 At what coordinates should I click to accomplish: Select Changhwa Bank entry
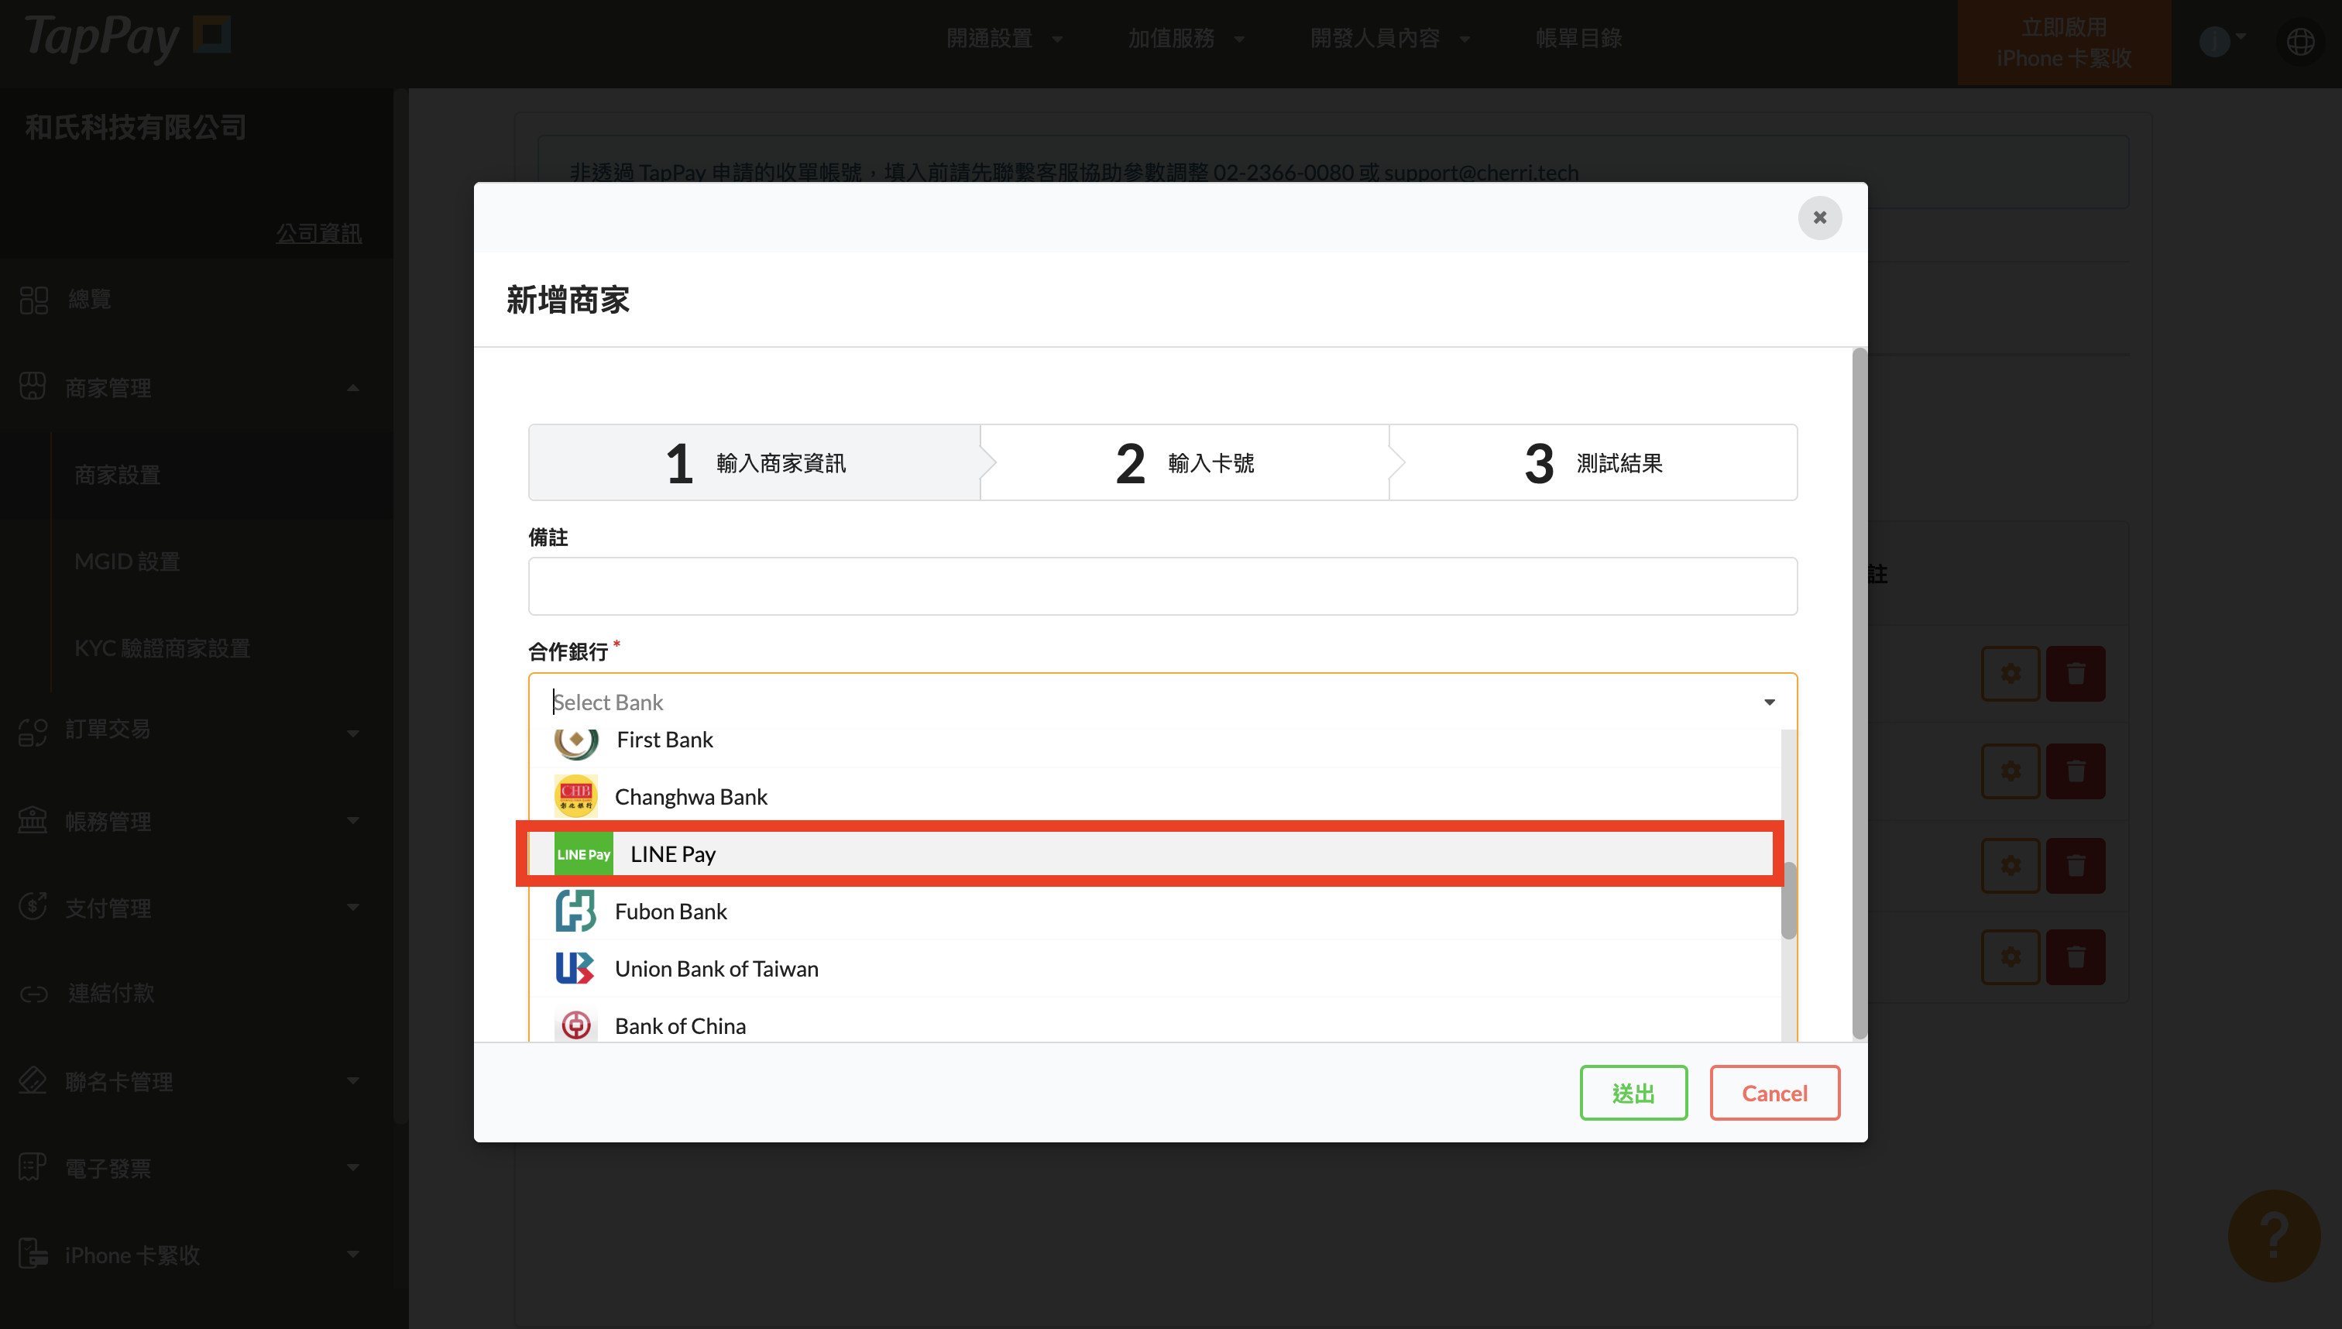tap(691, 796)
